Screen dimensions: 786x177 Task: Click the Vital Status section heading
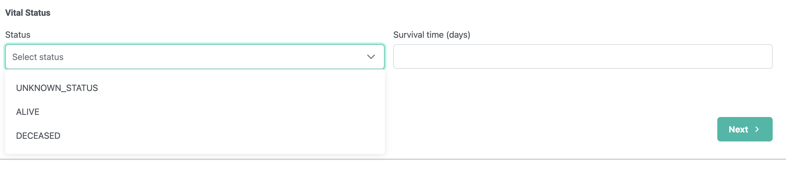coord(27,12)
